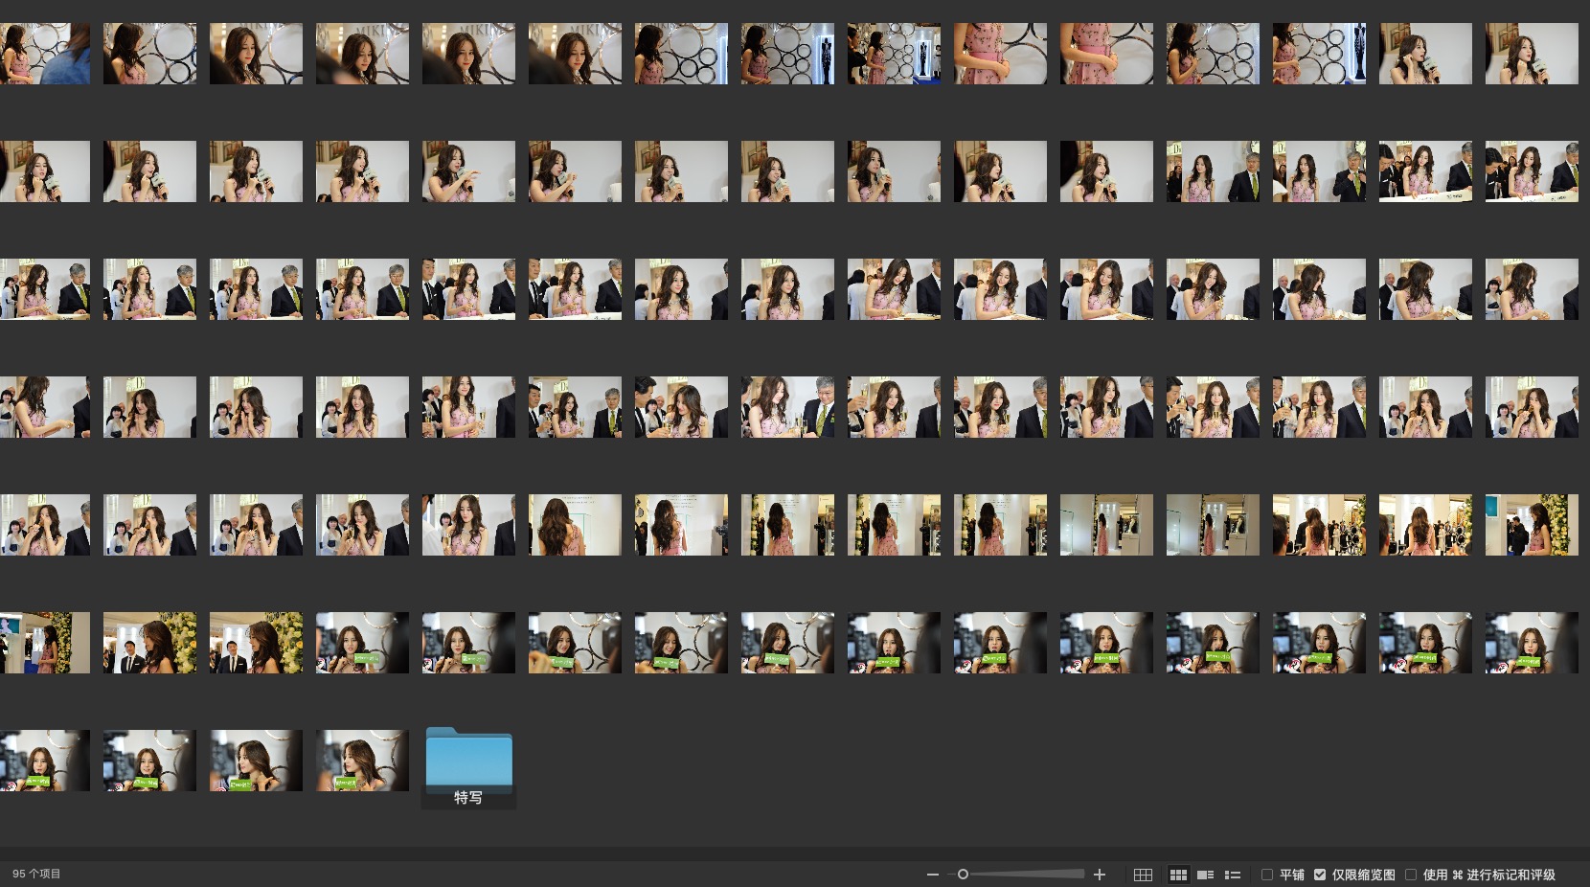This screenshot has height=887, width=1590.
Task: Select the first photo in the second row
Action: pyautogui.click(x=44, y=171)
